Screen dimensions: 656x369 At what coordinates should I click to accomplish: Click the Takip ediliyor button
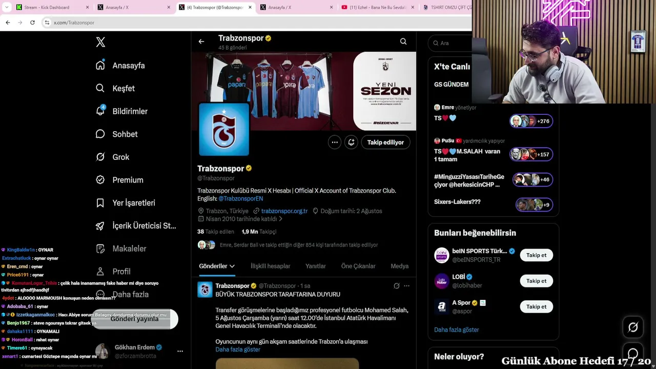(385, 142)
